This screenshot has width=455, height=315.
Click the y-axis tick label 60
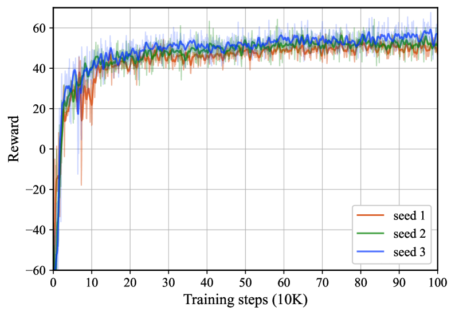[40, 28]
